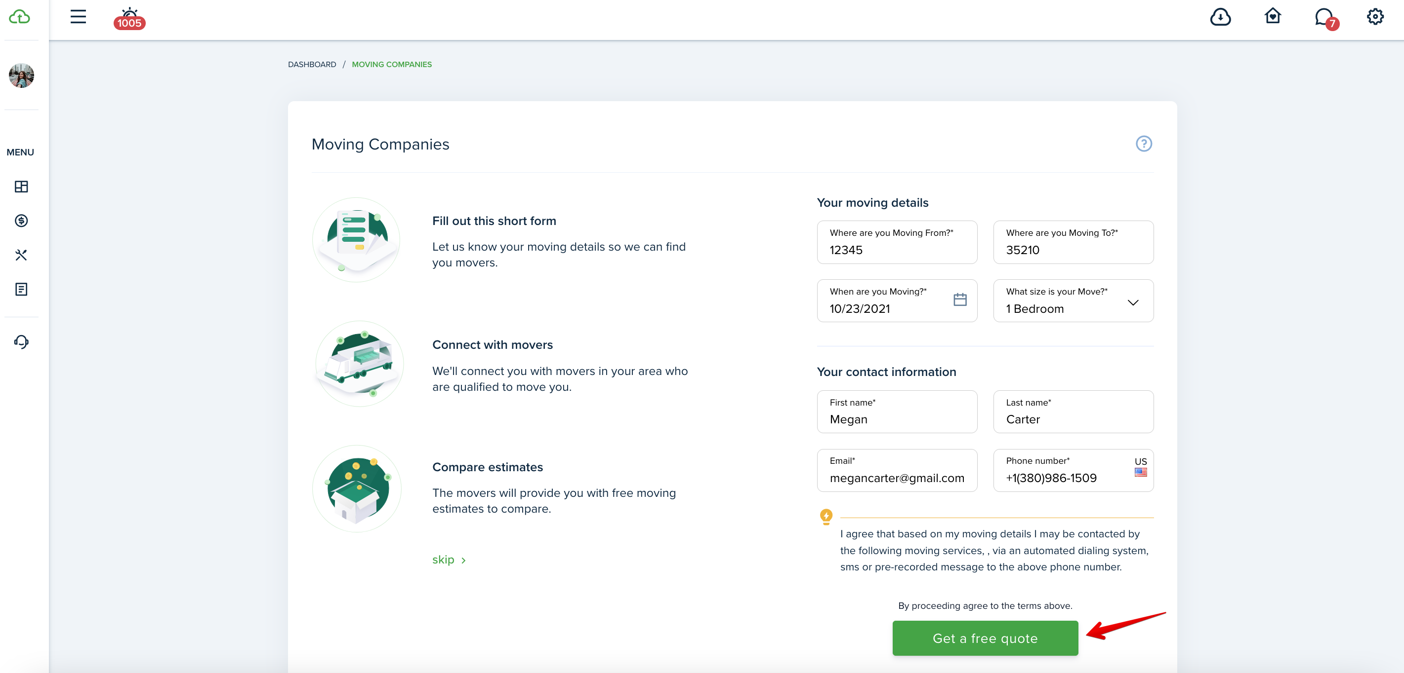The width and height of the screenshot is (1404, 673).
Task: Click the 'Moving Companies' page title
Action: [x=380, y=144]
